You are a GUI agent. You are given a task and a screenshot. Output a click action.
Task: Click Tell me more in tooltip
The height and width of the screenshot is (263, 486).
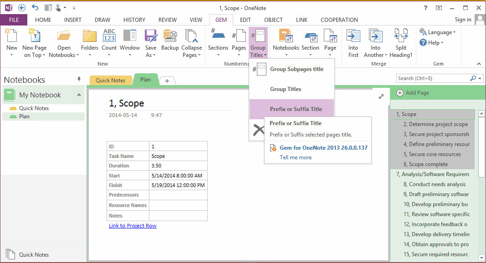point(296,157)
